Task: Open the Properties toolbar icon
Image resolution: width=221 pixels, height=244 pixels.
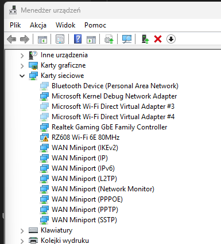Action: (x=60, y=39)
